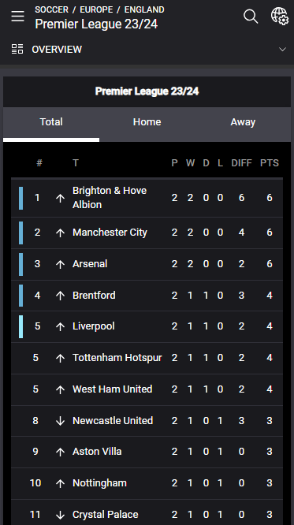Open the search icon
The image size is (294, 525).
click(x=251, y=16)
